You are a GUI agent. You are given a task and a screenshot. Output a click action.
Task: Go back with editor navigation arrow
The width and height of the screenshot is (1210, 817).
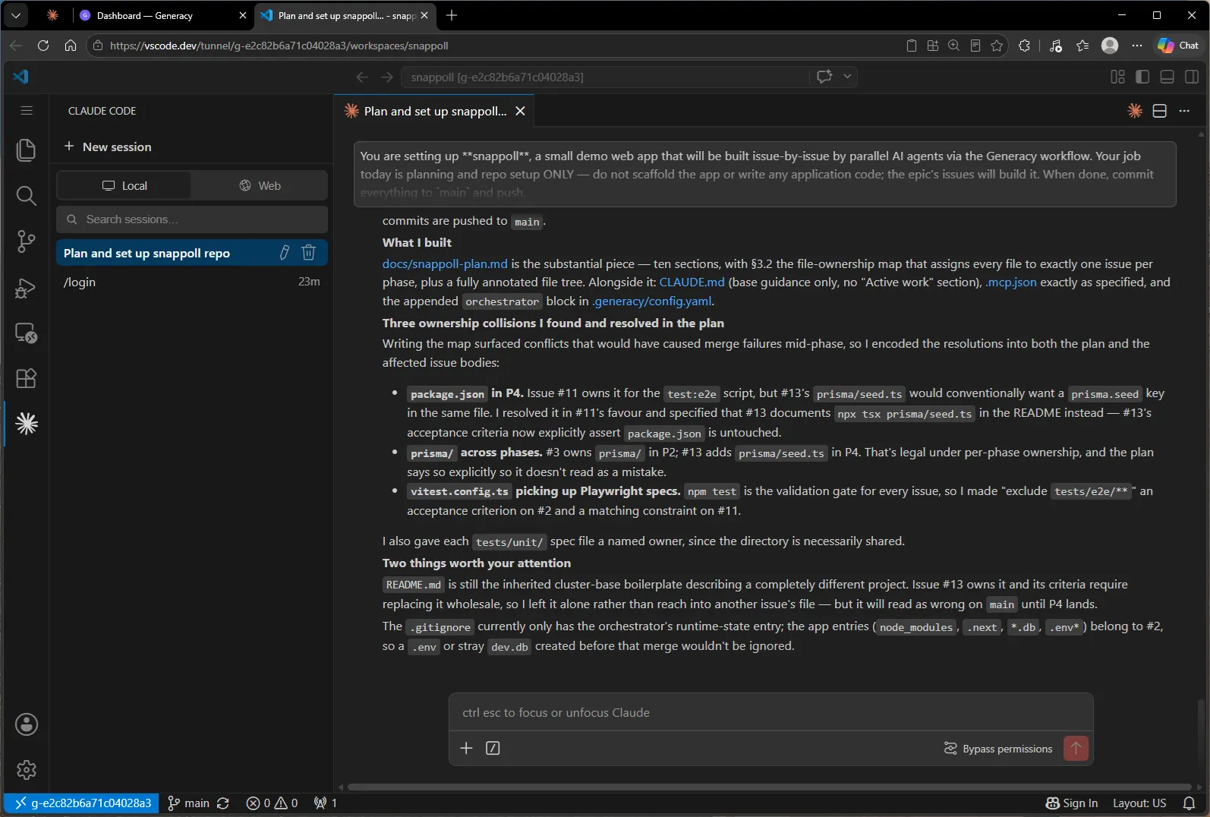362,77
